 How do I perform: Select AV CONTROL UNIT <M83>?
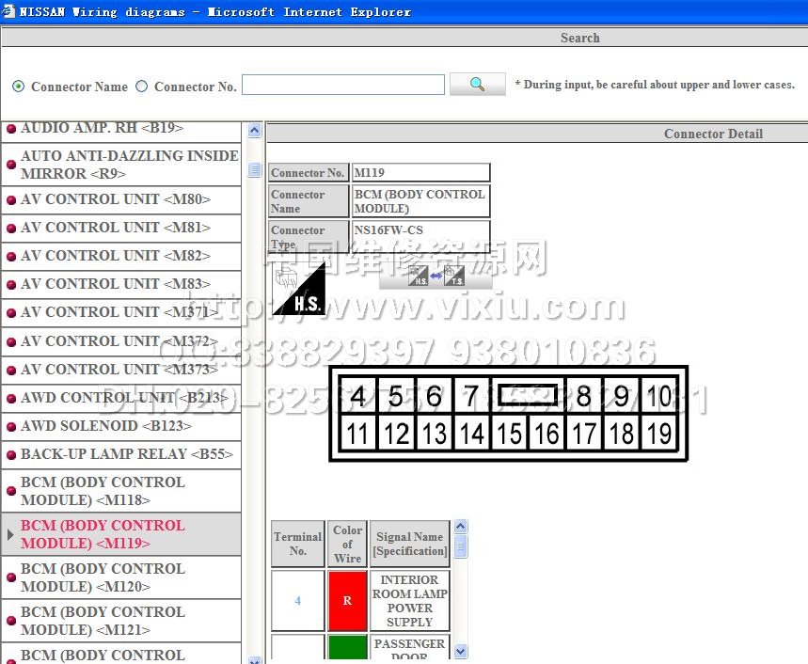point(121,284)
